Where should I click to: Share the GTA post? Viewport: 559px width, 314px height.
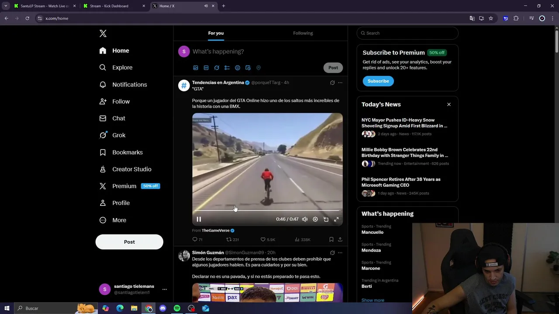(340, 239)
